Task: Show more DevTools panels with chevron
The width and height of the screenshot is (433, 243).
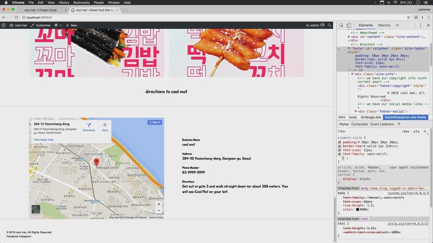Action: [397, 25]
